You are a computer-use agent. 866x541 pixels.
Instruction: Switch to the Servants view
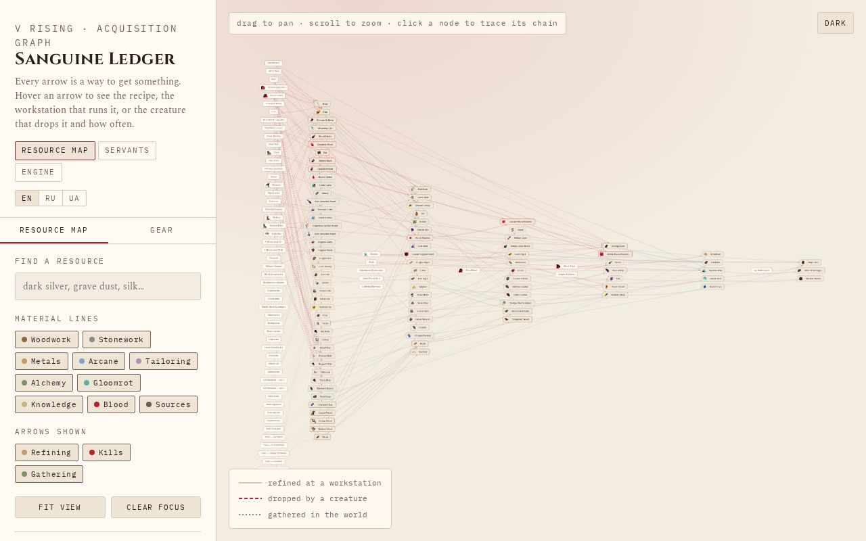pos(127,151)
